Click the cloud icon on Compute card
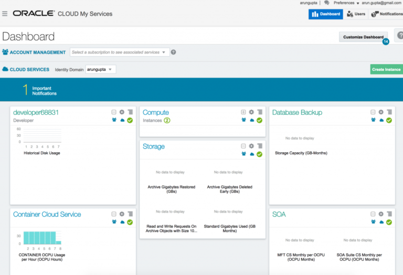The height and width of the screenshot is (275, 403). pyautogui.click(x=252, y=120)
